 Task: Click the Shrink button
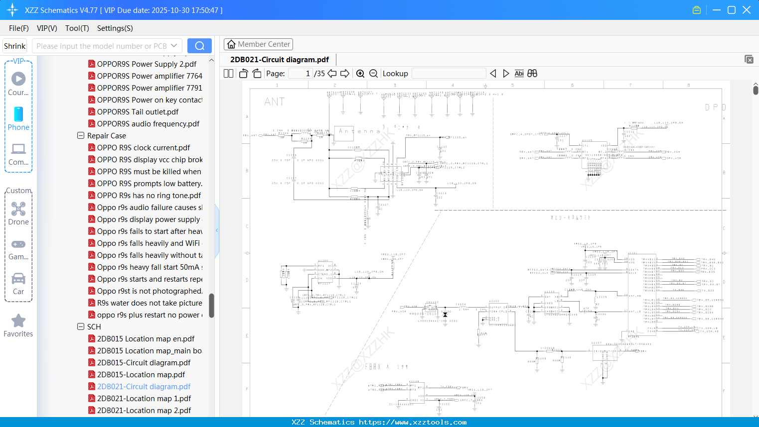[15, 46]
